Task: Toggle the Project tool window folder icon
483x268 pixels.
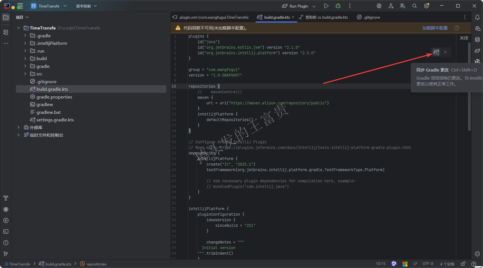Action: coord(6,17)
